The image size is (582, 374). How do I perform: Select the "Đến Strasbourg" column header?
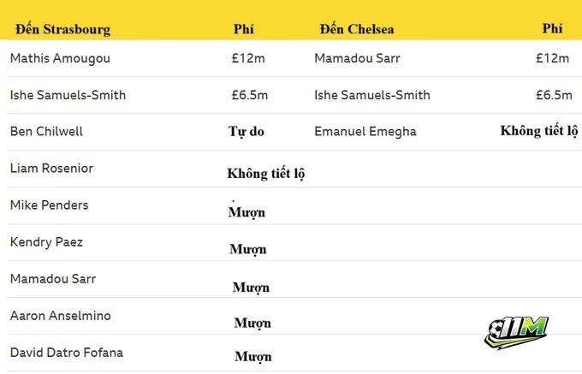[x=62, y=29]
